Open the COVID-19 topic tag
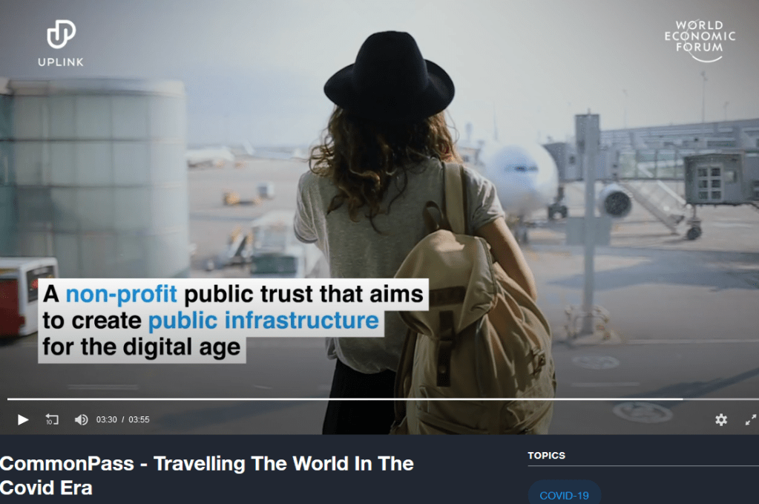 [565, 495]
